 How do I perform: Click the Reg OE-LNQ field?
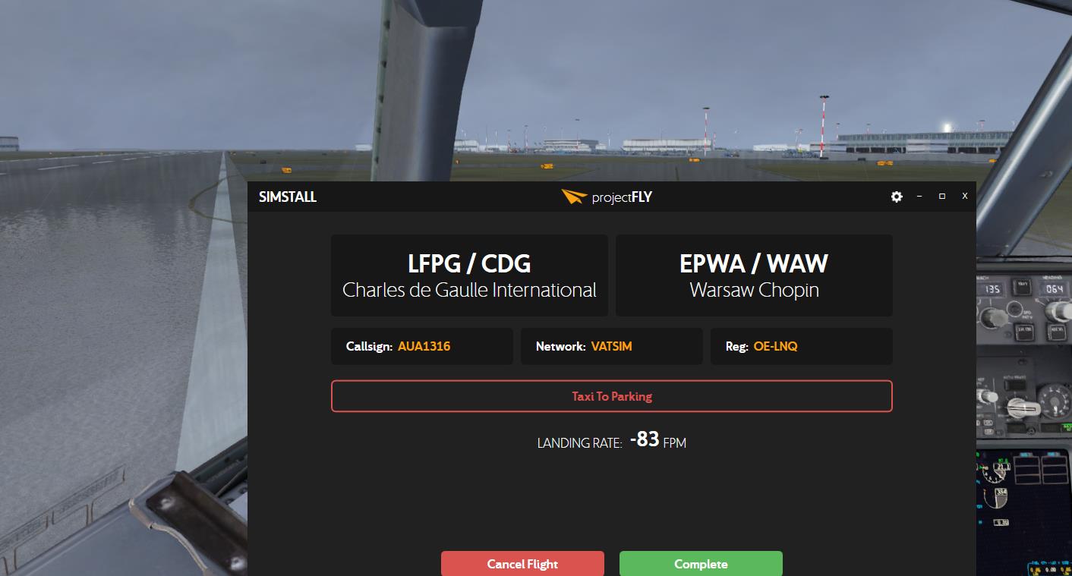click(802, 346)
